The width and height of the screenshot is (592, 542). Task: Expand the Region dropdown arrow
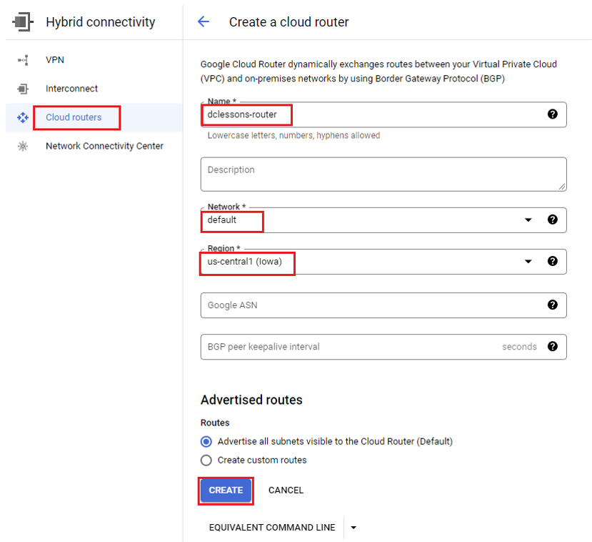528,262
